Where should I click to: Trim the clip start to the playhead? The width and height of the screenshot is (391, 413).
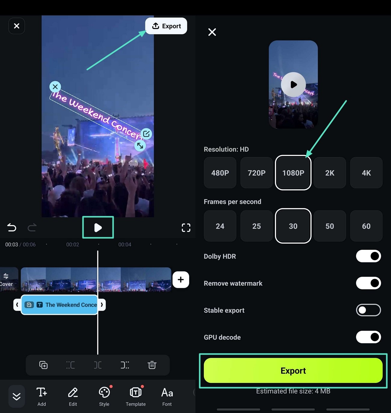70,365
